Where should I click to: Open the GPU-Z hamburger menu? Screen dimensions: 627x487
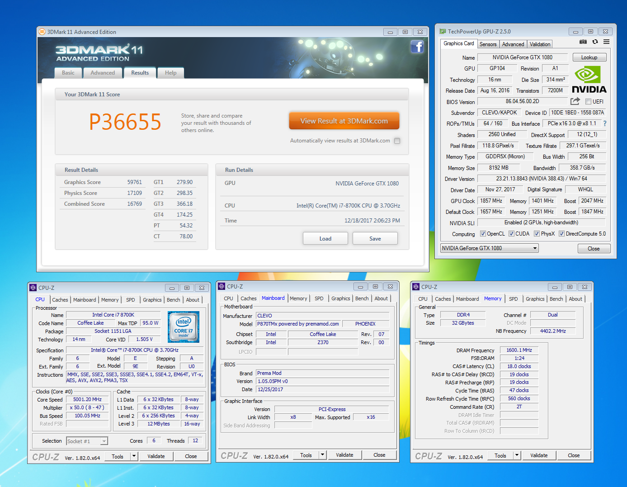(606, 42)
